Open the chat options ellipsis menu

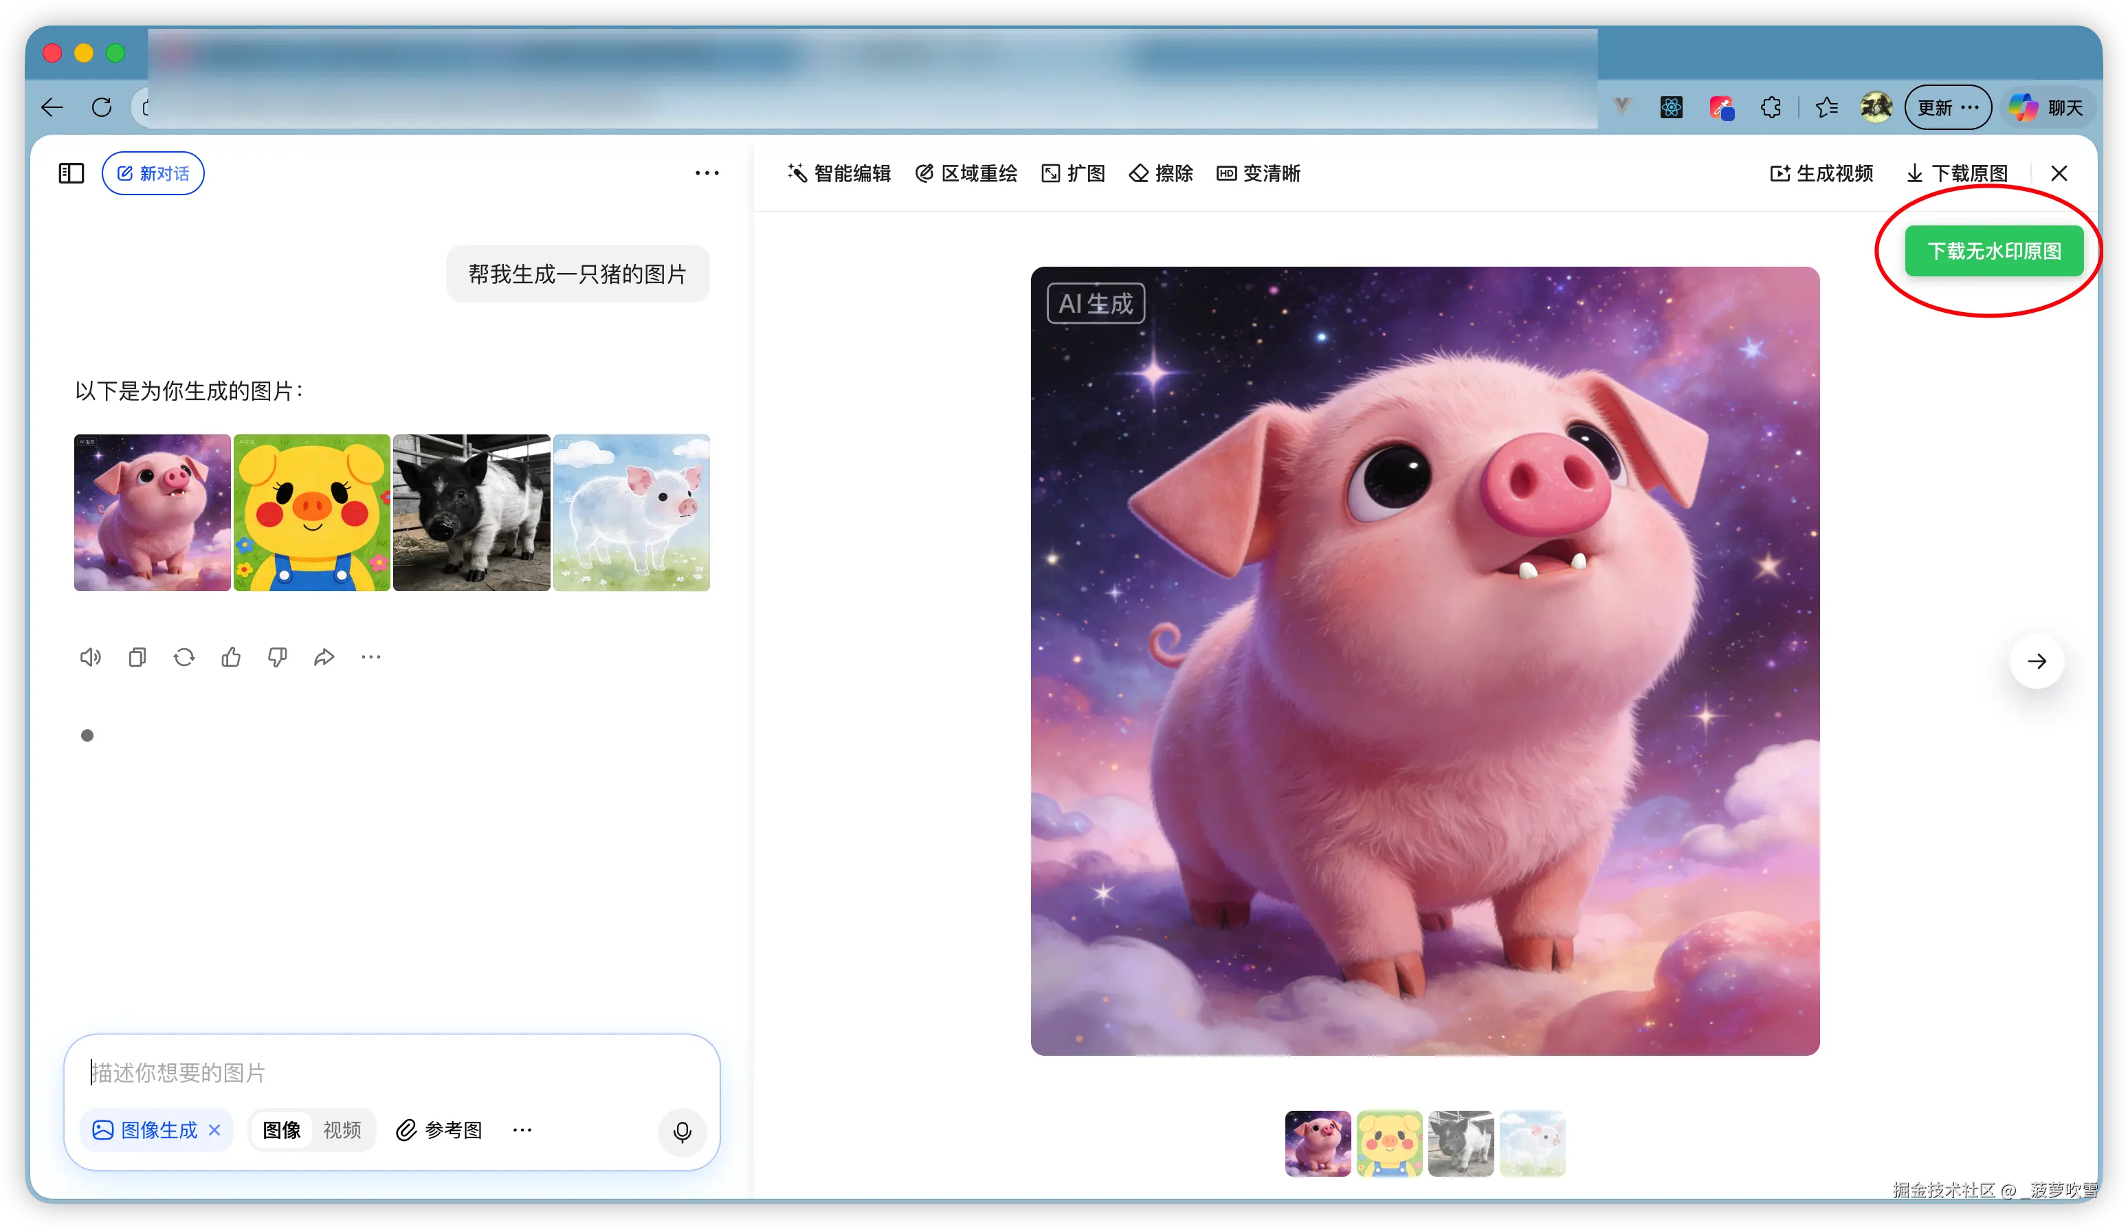(x=707, y=173)
